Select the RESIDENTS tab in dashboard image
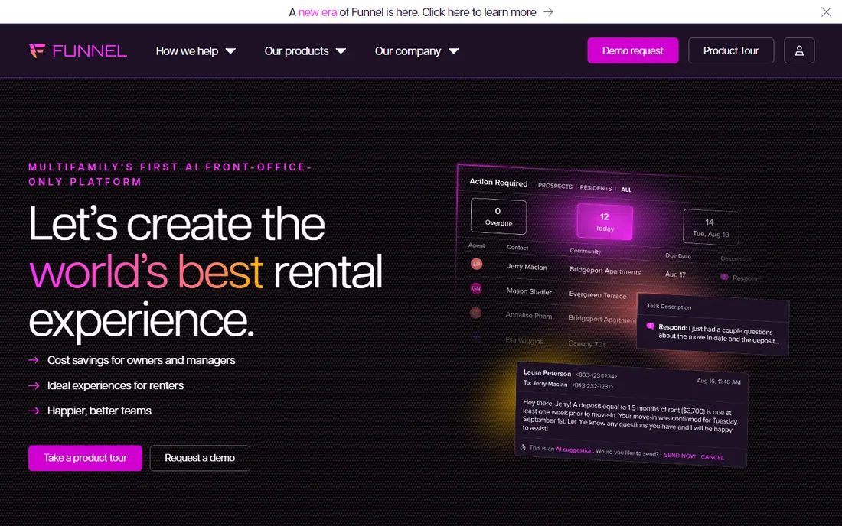Image resolution: width=842 pixels, height=526 pixels. tap(596, 188)
